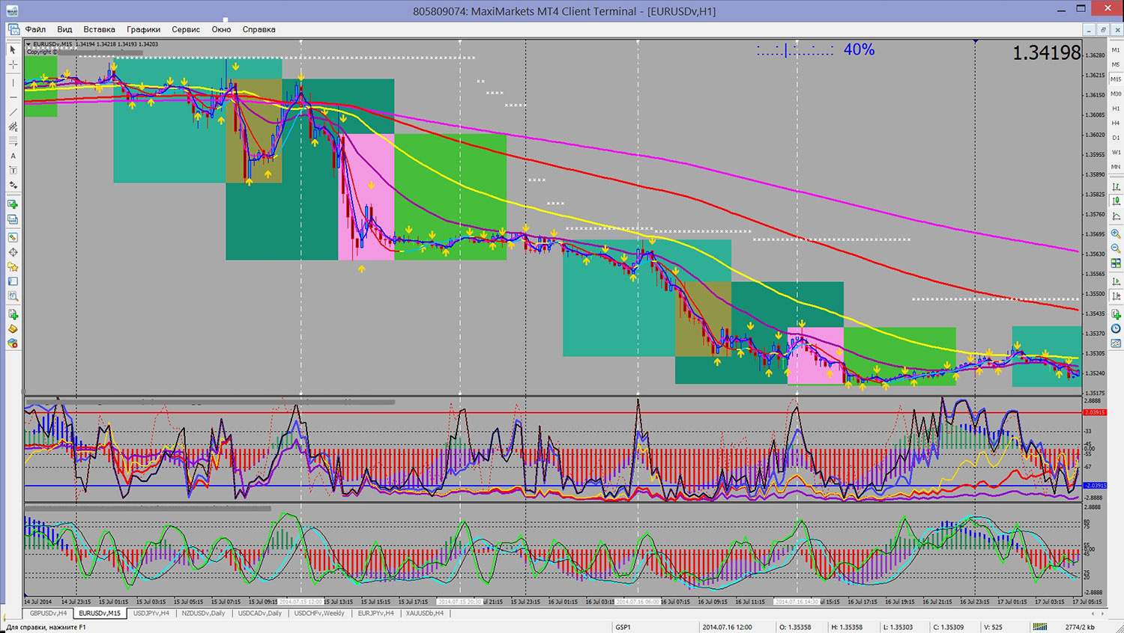
Task: Open the Файл menu
Action: [35, 29]
